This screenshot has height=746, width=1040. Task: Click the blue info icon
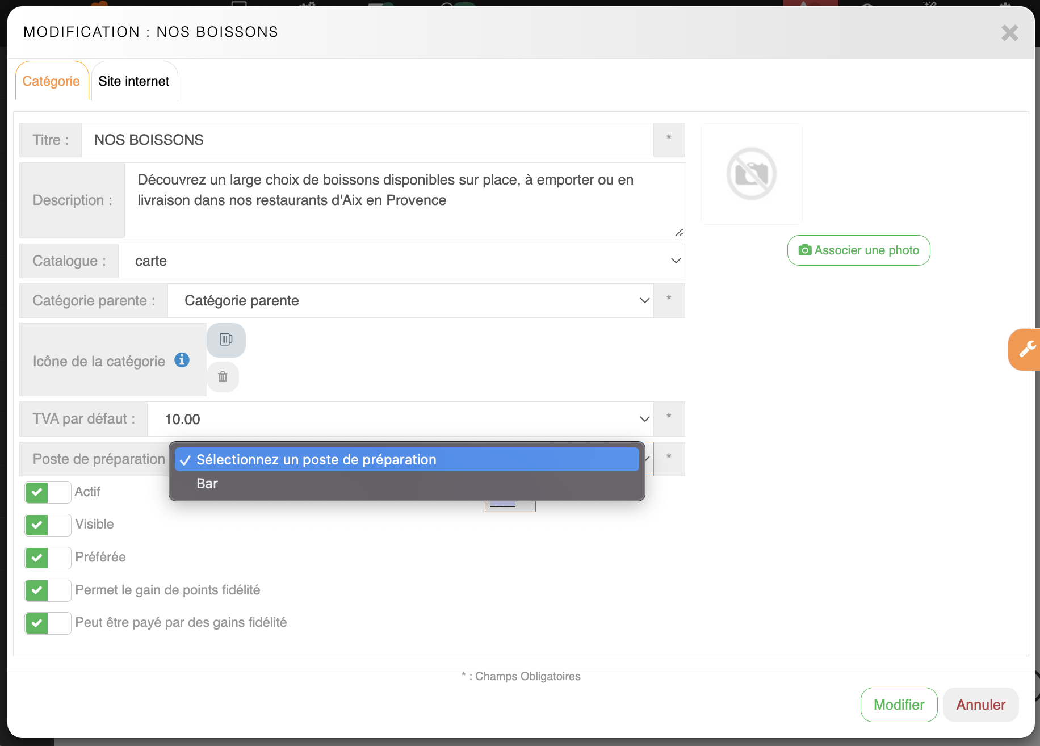182,360
